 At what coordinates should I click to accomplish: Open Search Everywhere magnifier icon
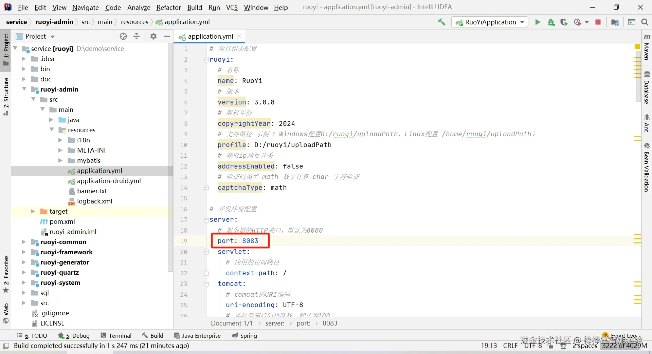pyautogui.click(x=645, y=22)
